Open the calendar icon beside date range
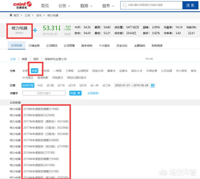Image resolution: width=200 pixels, height=179 pixels. pos(152,85)
